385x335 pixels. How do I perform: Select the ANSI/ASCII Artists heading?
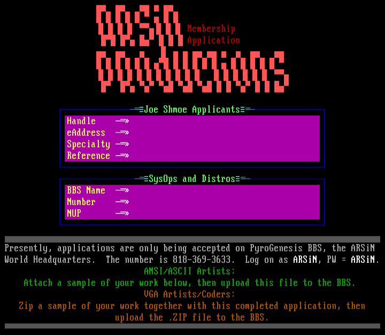coord(189,271)
